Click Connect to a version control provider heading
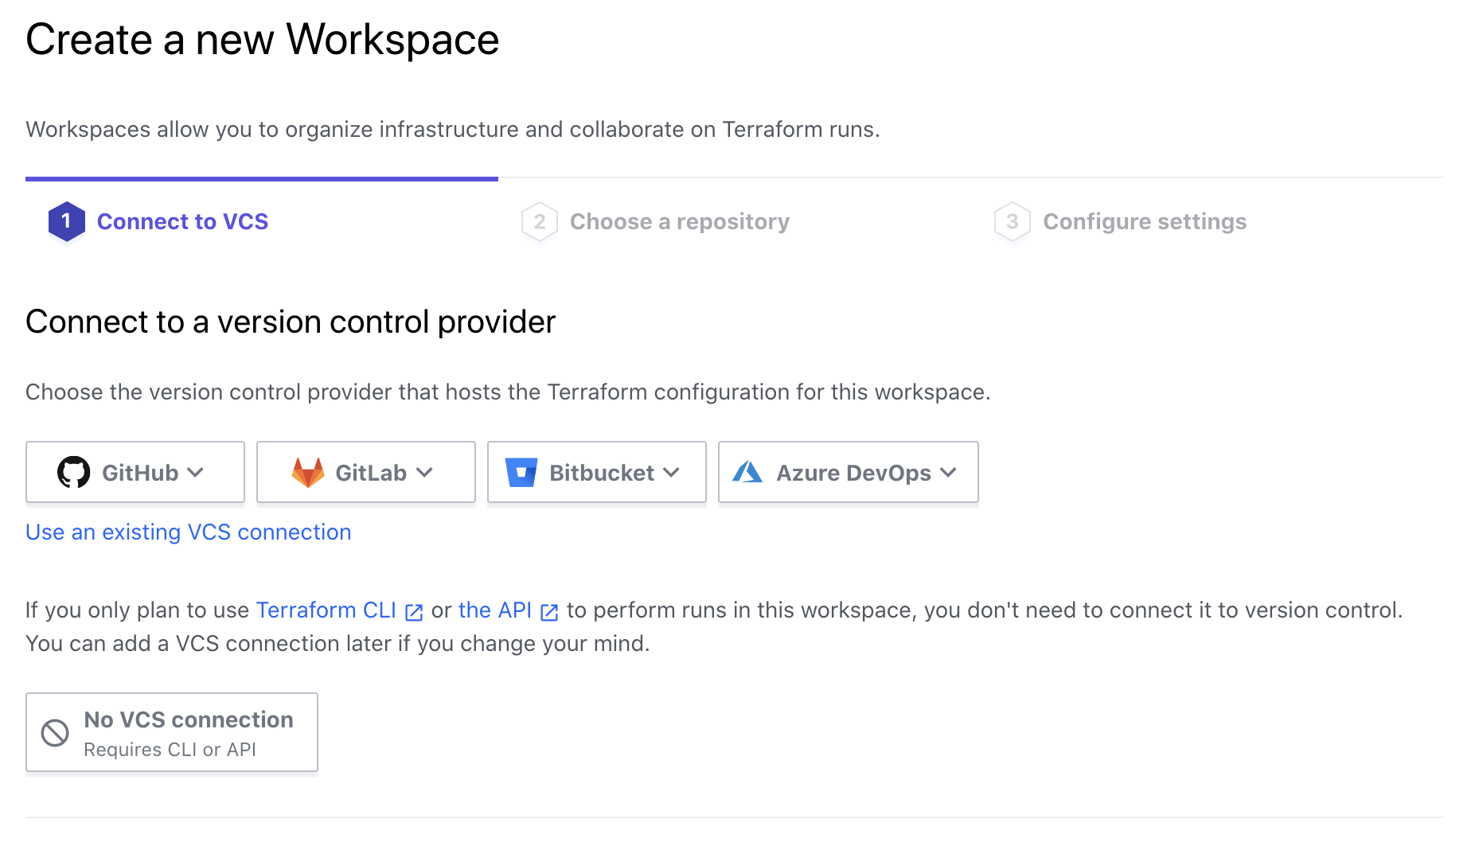1471x842 pixels. pyautogui.click(x=291, y=322)
